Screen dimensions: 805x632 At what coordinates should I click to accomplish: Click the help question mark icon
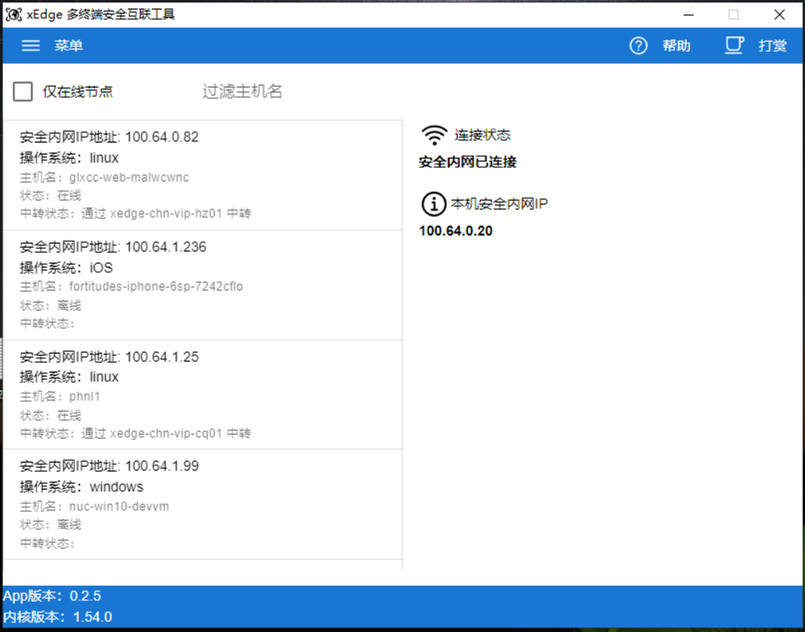(638, 46)
